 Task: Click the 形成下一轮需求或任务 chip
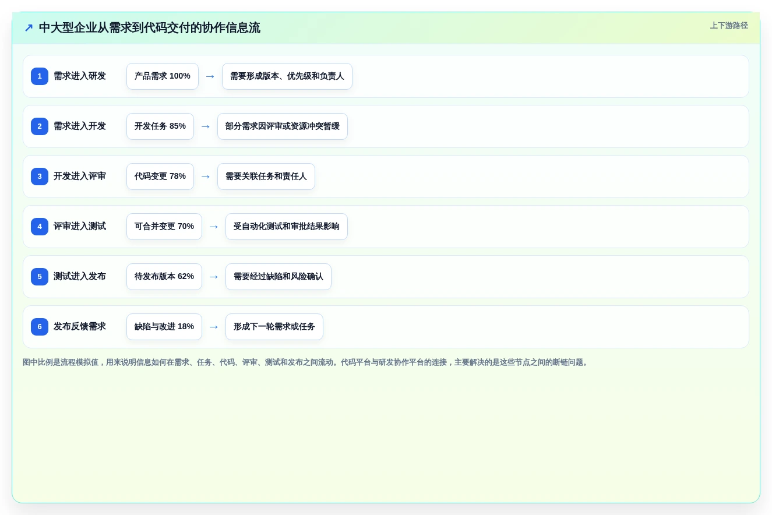pos(274,327)
